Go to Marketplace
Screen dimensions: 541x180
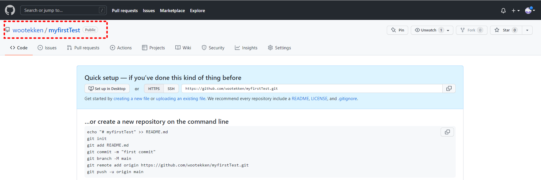pos(172,10)
